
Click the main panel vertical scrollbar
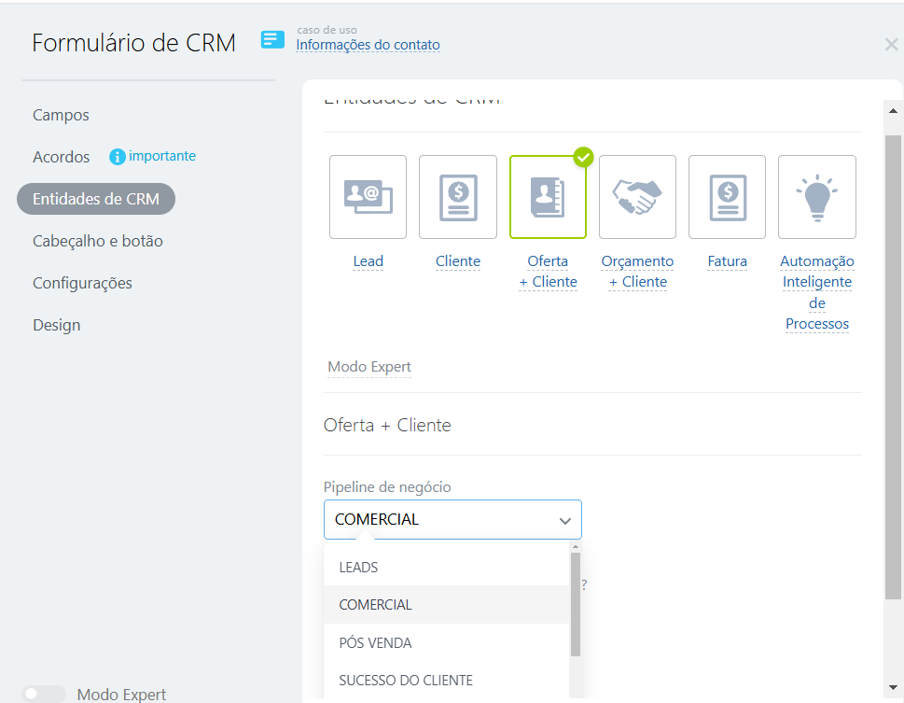(892, 364)
